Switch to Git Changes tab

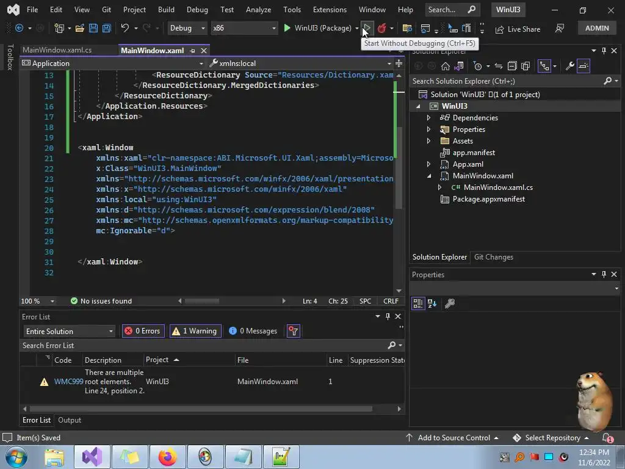pyautogui.click(x=493, y=257)
